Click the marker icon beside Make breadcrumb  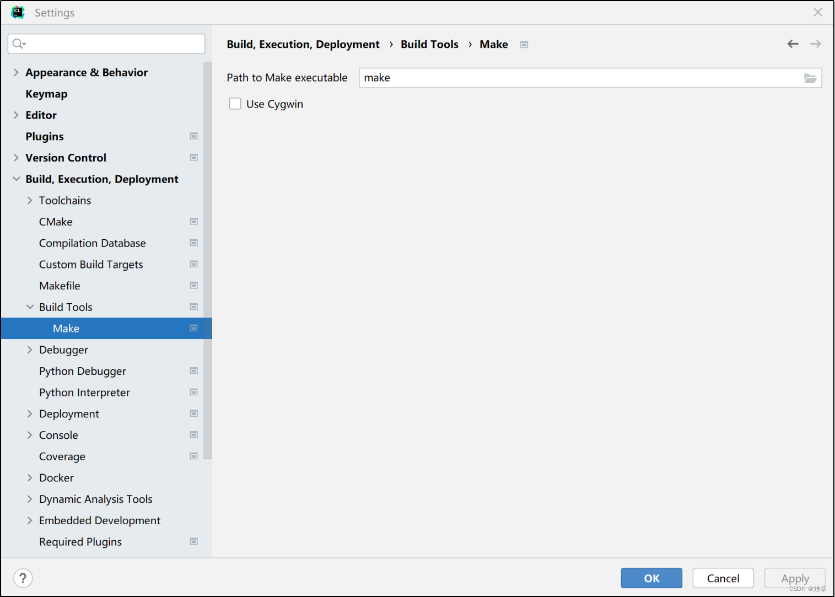click(524, 44)
